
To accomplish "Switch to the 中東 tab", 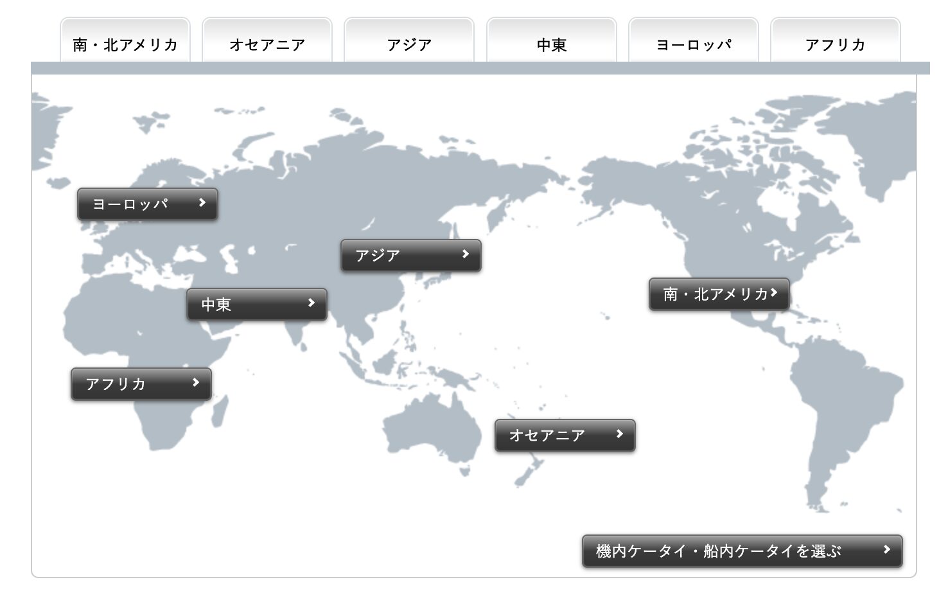I will (552, 44).
